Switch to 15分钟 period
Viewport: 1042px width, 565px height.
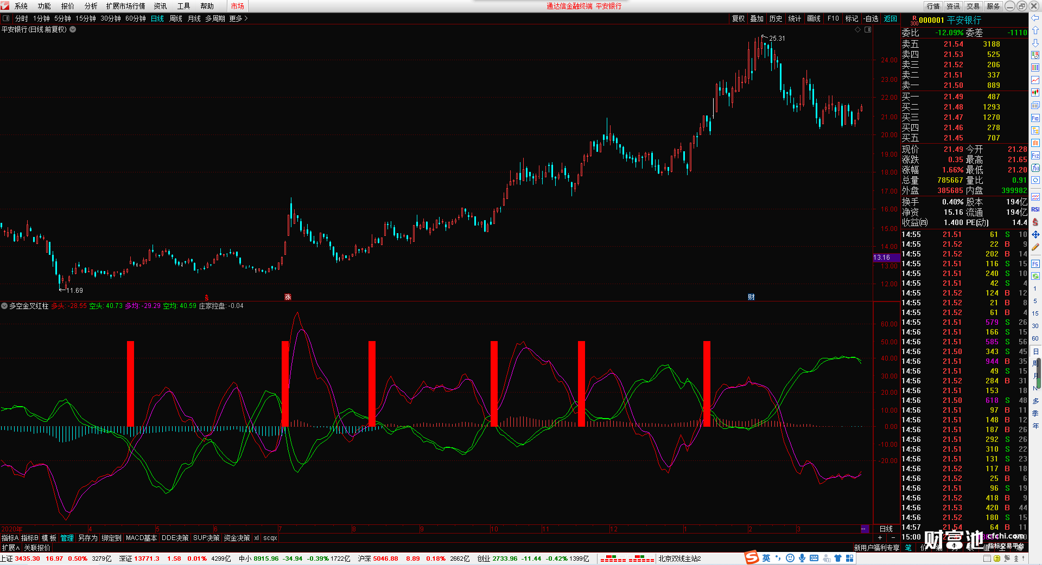pos(86,18)
